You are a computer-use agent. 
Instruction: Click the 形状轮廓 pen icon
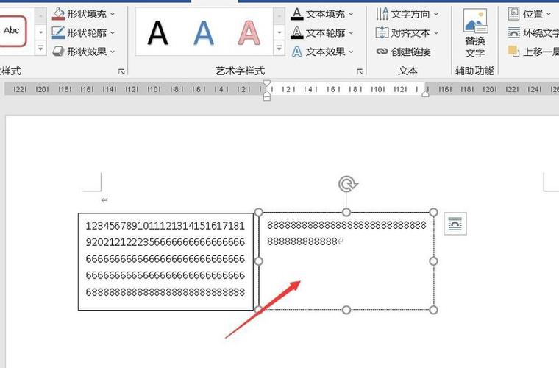[x=58, y=33]
